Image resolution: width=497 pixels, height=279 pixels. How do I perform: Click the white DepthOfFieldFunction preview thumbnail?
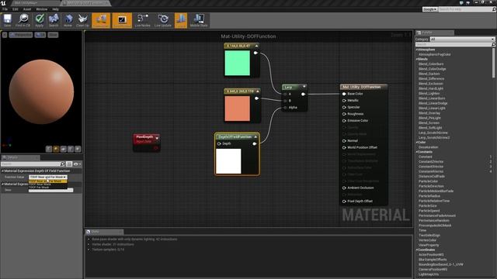coord(228,161)
